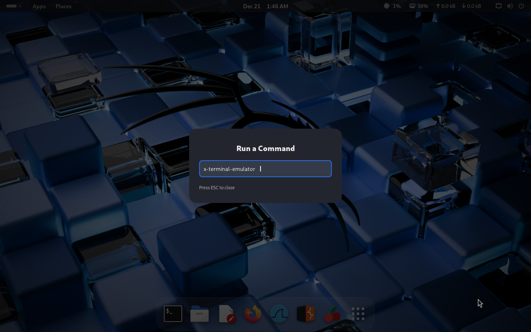Image resolution: width=531 pixels, height=332 pixels.
Task: Show all applications grid
Action: point(358,314)
